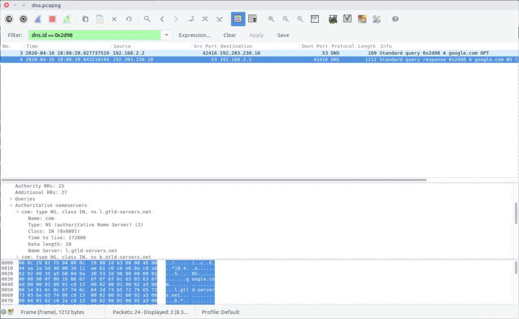Select 'Data length: 20' field
519x319 pixels.
(49, 244)
